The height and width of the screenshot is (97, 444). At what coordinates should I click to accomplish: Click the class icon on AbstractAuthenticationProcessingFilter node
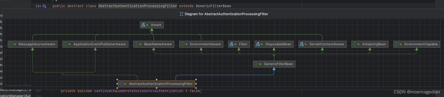pyautogui.click(x=121, y=84)
